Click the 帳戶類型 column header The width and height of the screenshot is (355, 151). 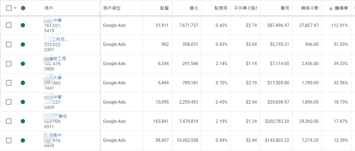[112, 8]
